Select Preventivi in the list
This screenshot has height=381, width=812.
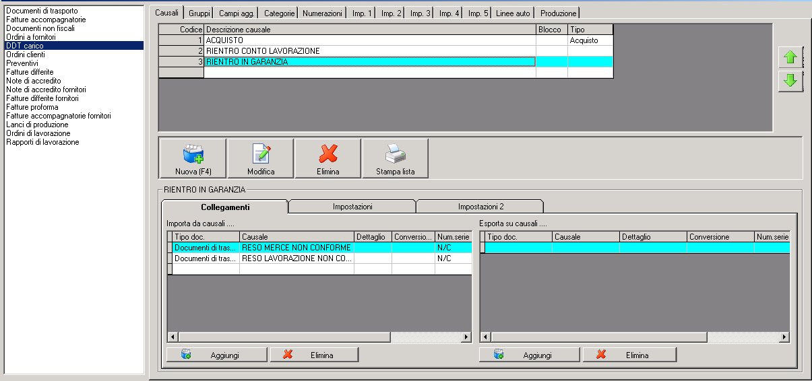click(x=74, y=63)
